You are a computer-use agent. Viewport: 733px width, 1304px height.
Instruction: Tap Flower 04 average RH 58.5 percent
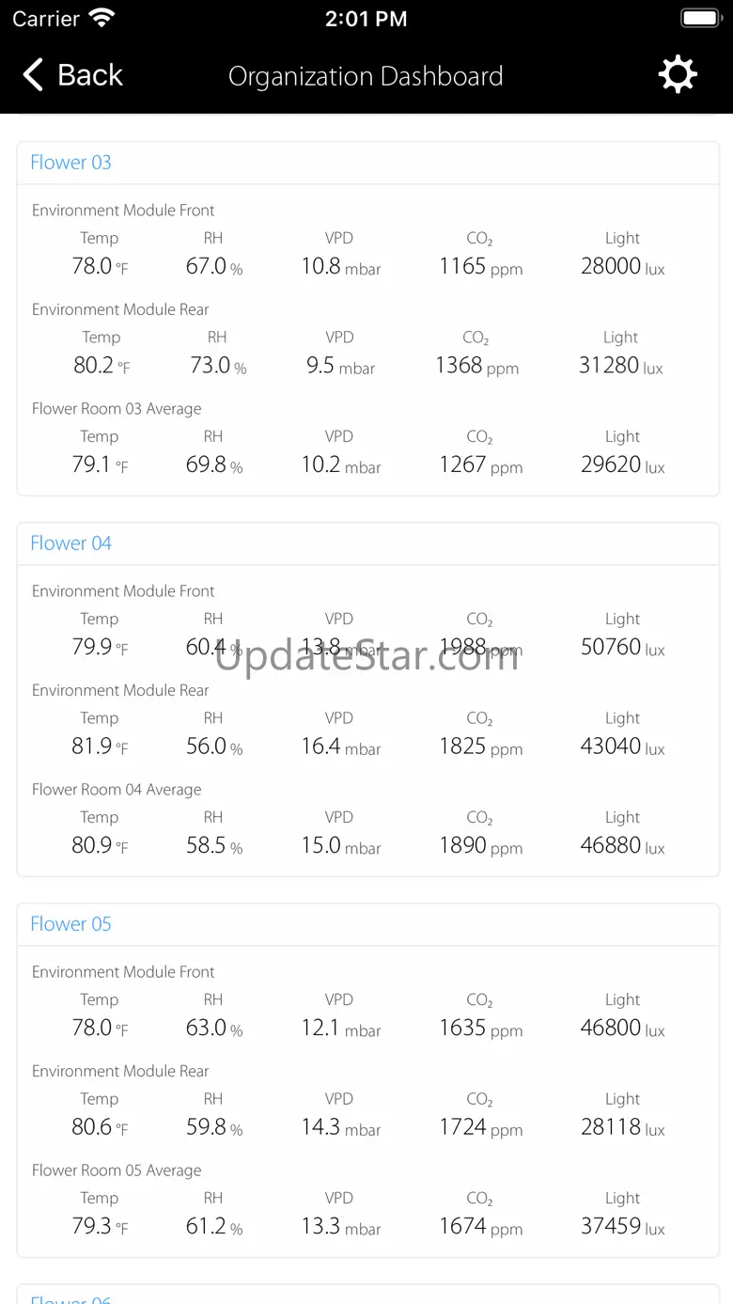point(213,845)
